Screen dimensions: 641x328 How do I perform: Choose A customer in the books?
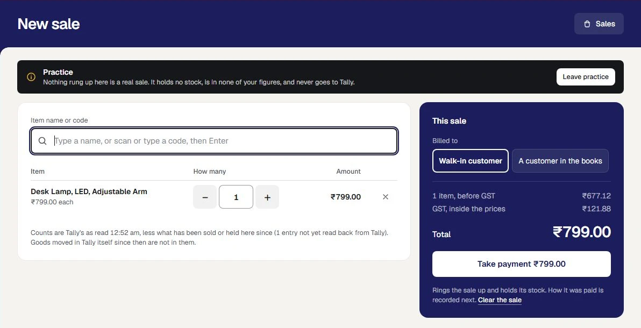[560, 161]
